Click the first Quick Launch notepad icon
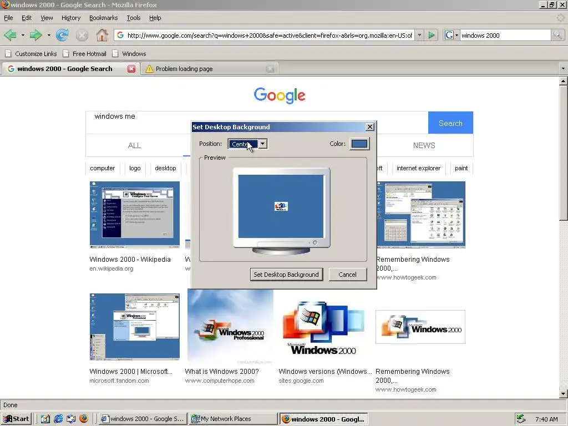Screen dimensions: 568x426 [45, 419]
